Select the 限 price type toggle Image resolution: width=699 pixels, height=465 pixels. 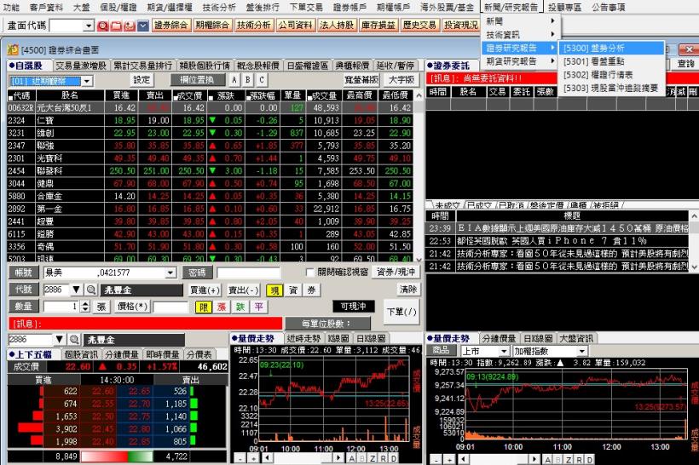point(205,307)
